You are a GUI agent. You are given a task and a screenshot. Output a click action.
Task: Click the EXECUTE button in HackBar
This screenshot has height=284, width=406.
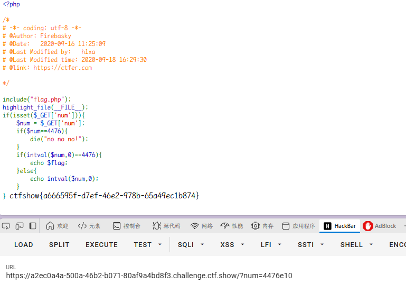[x=101, y=244]
